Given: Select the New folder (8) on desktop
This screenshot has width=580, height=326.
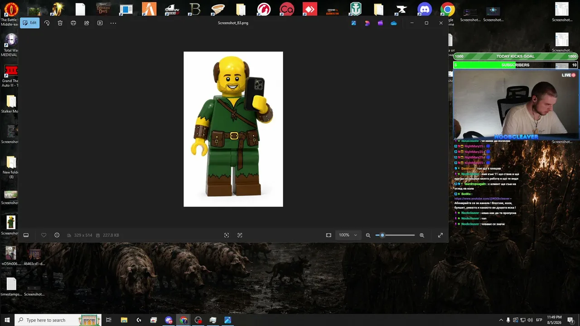Looking at the screenshot, I should point(10,167).
